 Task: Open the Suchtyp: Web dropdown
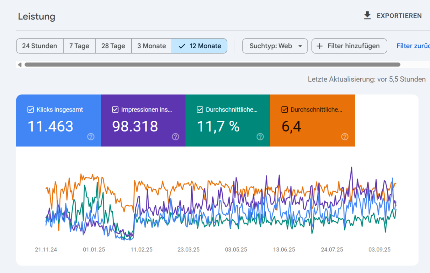(271, 46)
